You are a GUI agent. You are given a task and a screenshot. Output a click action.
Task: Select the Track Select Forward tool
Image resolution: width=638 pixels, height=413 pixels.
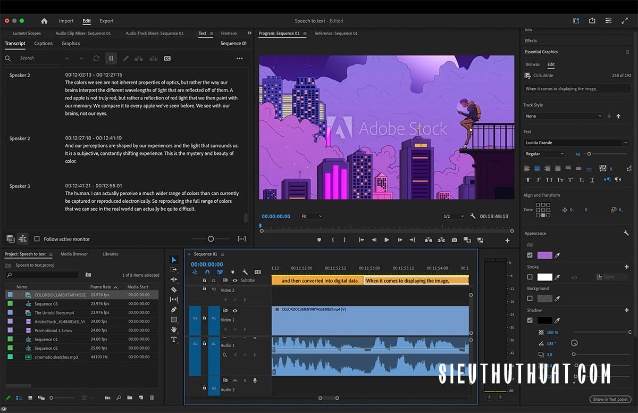174,269
